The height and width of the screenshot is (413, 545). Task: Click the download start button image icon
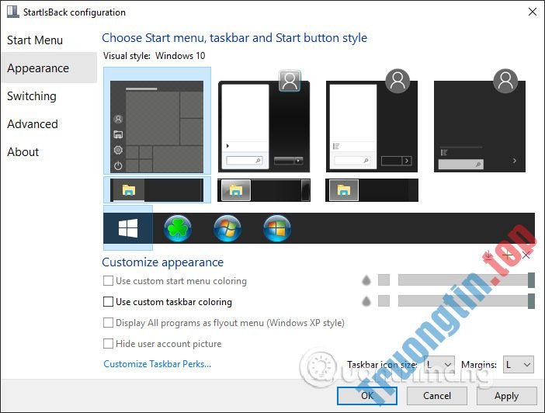(488, 255)
